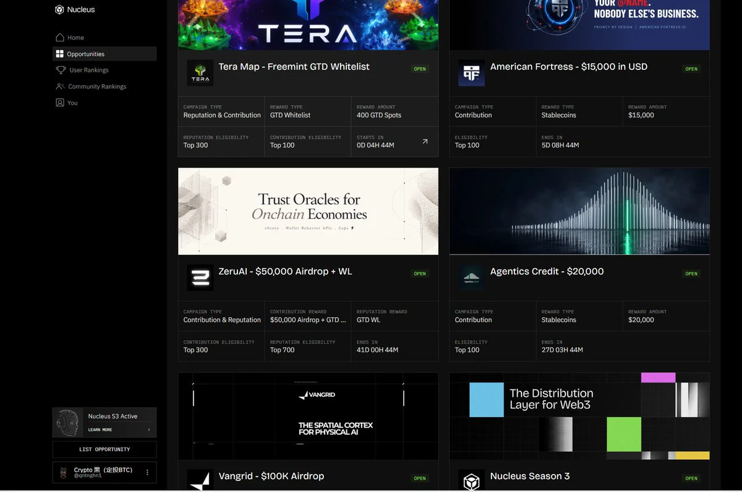Click the arrow icon in Tera Map card
Viewport: 742px width, 492px height.
coord(425,142)
